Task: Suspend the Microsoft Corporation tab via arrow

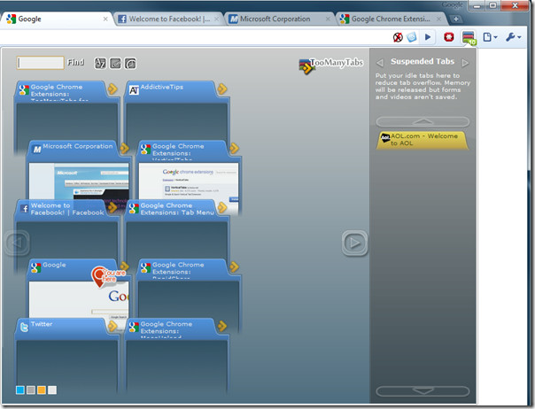Action: (125, 148)
